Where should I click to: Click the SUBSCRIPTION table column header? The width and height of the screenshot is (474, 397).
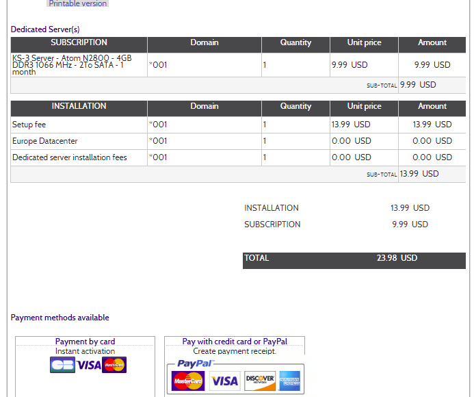[79, 43]
